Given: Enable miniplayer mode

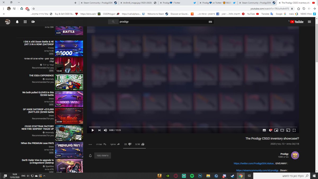Looking at the screenshot, I should coord(276,130).
